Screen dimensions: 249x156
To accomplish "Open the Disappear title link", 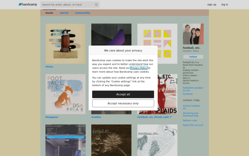I will [52, 117].
